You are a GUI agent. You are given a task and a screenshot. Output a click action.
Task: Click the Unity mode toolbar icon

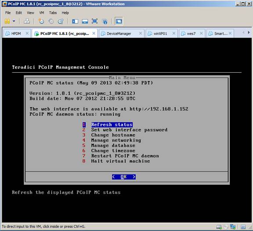coord(105,21)
